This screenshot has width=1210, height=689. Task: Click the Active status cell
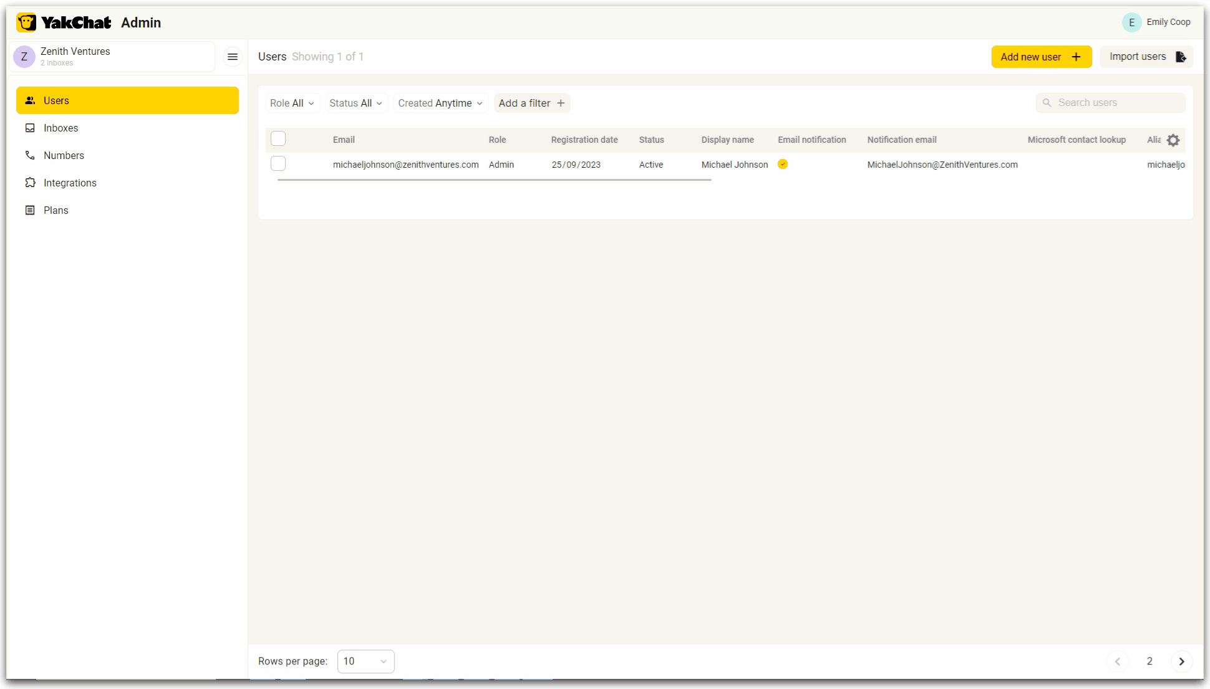[651, 165]
